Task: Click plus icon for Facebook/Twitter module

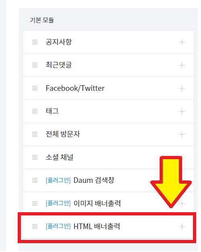Action: tap(182, 88)
